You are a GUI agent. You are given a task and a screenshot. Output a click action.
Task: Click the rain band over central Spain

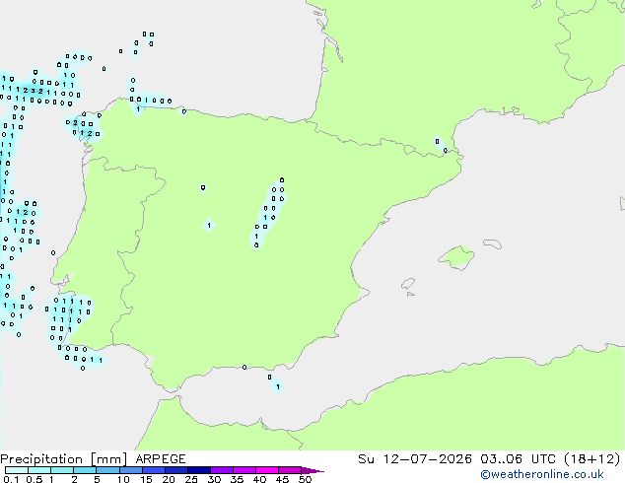(x=268, y=213)
